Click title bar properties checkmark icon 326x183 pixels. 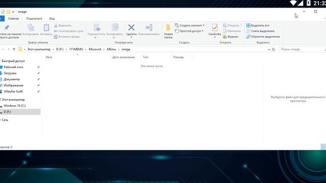pos(3,12)
